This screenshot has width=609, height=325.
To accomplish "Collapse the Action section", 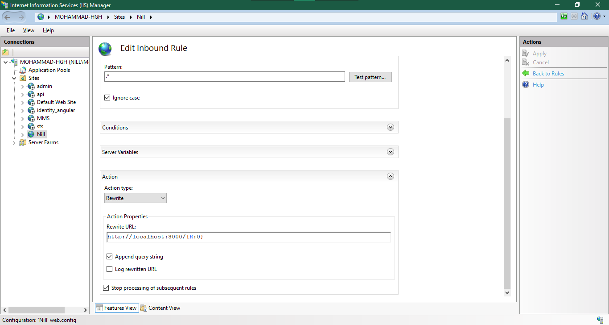I will click(391, 176).
